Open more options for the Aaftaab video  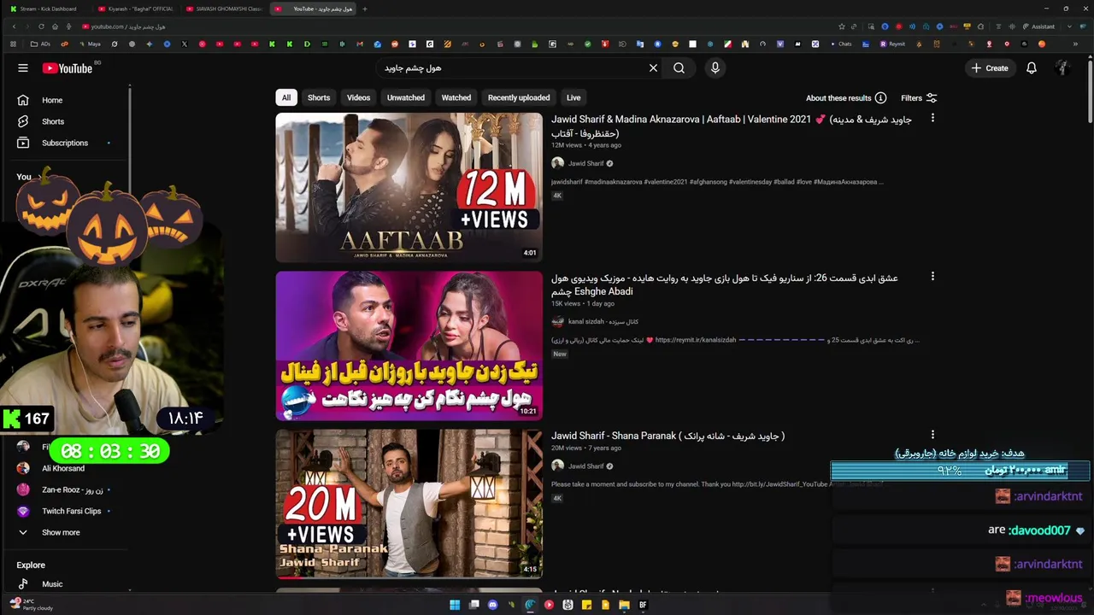point(932,119)
